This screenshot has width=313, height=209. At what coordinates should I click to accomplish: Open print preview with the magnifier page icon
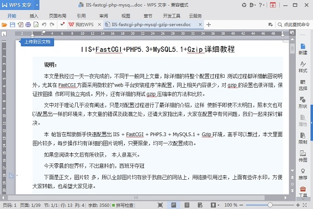36,25
